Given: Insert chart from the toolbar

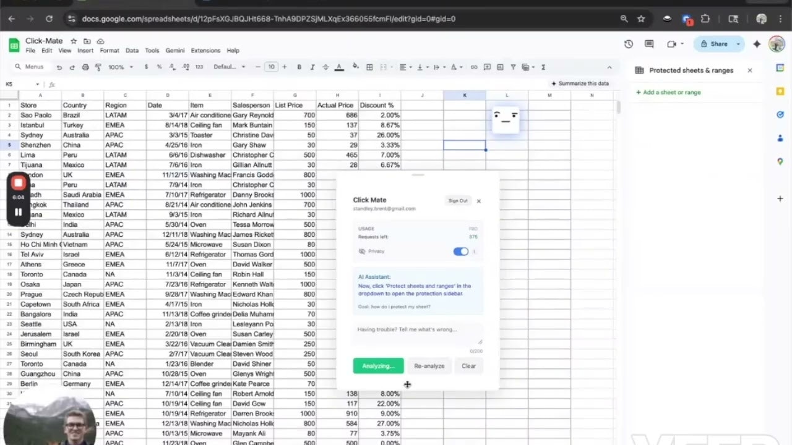Looking at the screenshot, I should (x=500, y=67).
